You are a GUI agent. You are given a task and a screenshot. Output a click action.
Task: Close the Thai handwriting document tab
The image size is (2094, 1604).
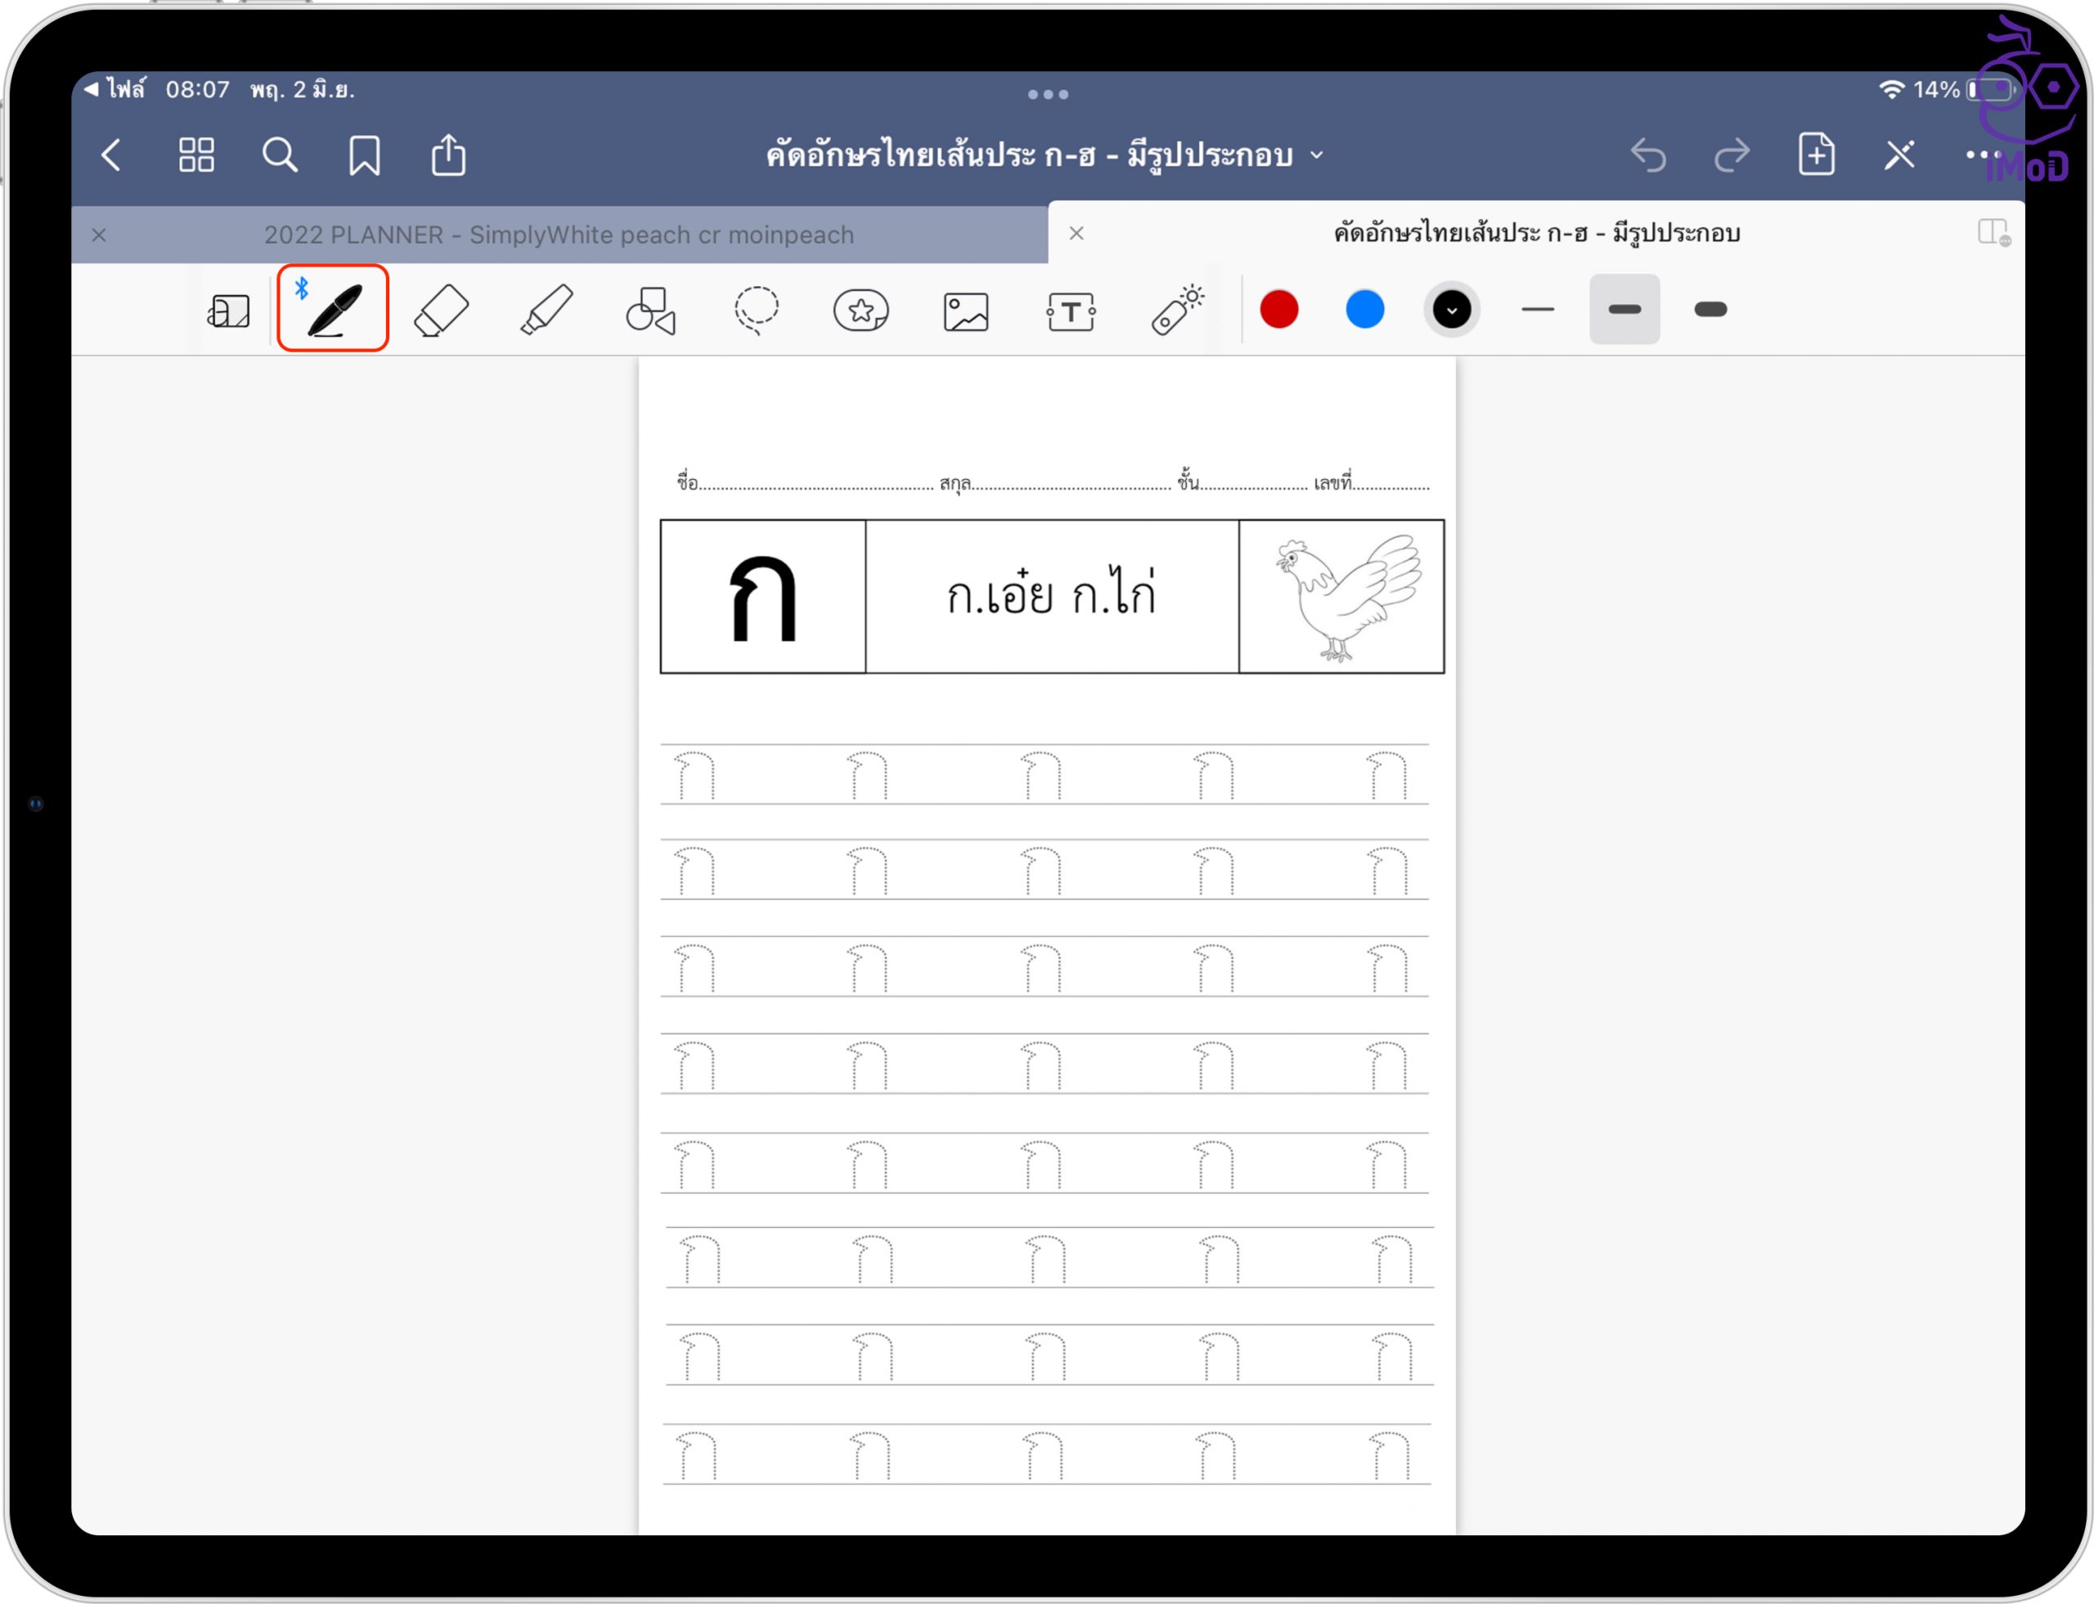pos(1076,233)
